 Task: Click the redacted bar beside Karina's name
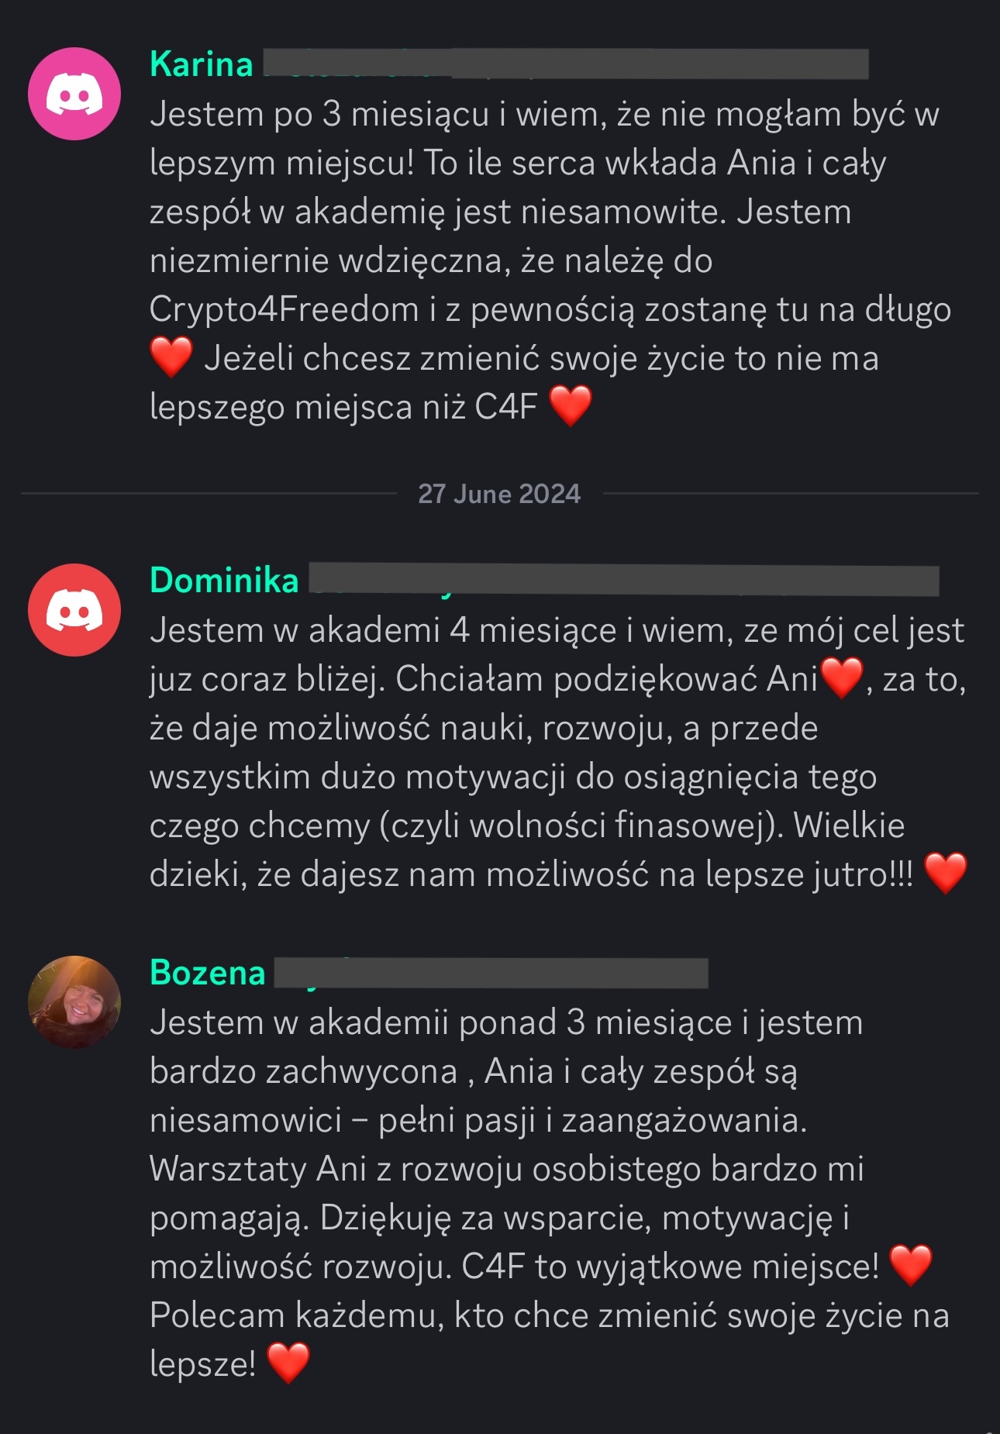566,64
